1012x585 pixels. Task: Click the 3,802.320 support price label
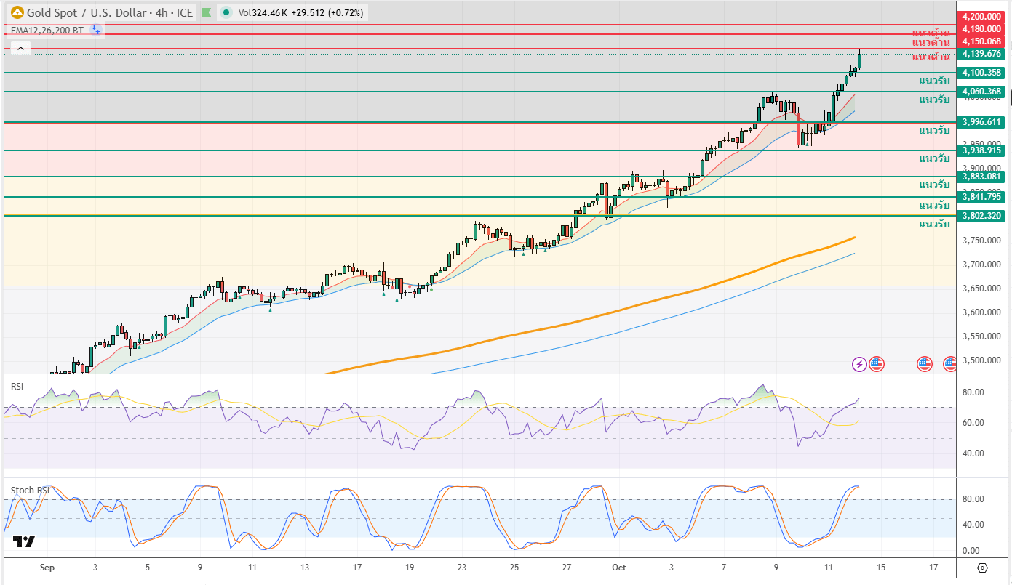(981, 216)
